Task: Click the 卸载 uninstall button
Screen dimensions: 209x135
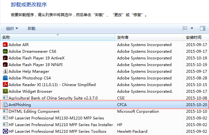Action: [32, 28]
